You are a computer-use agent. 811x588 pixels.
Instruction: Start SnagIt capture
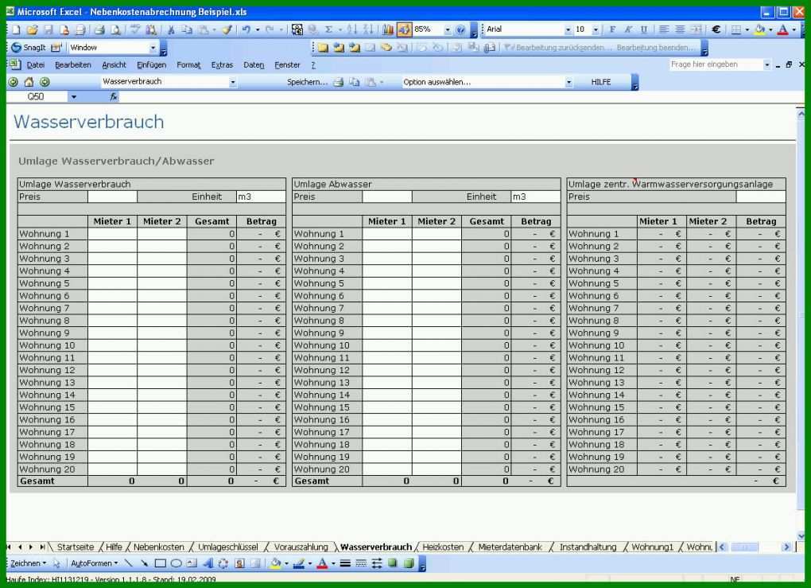click(x=29, y=48)
